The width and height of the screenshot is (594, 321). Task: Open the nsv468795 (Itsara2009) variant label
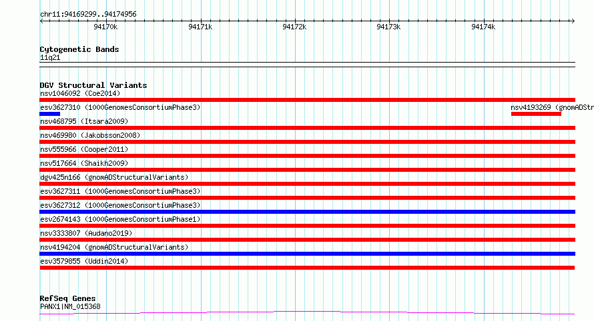coord(84,121)
